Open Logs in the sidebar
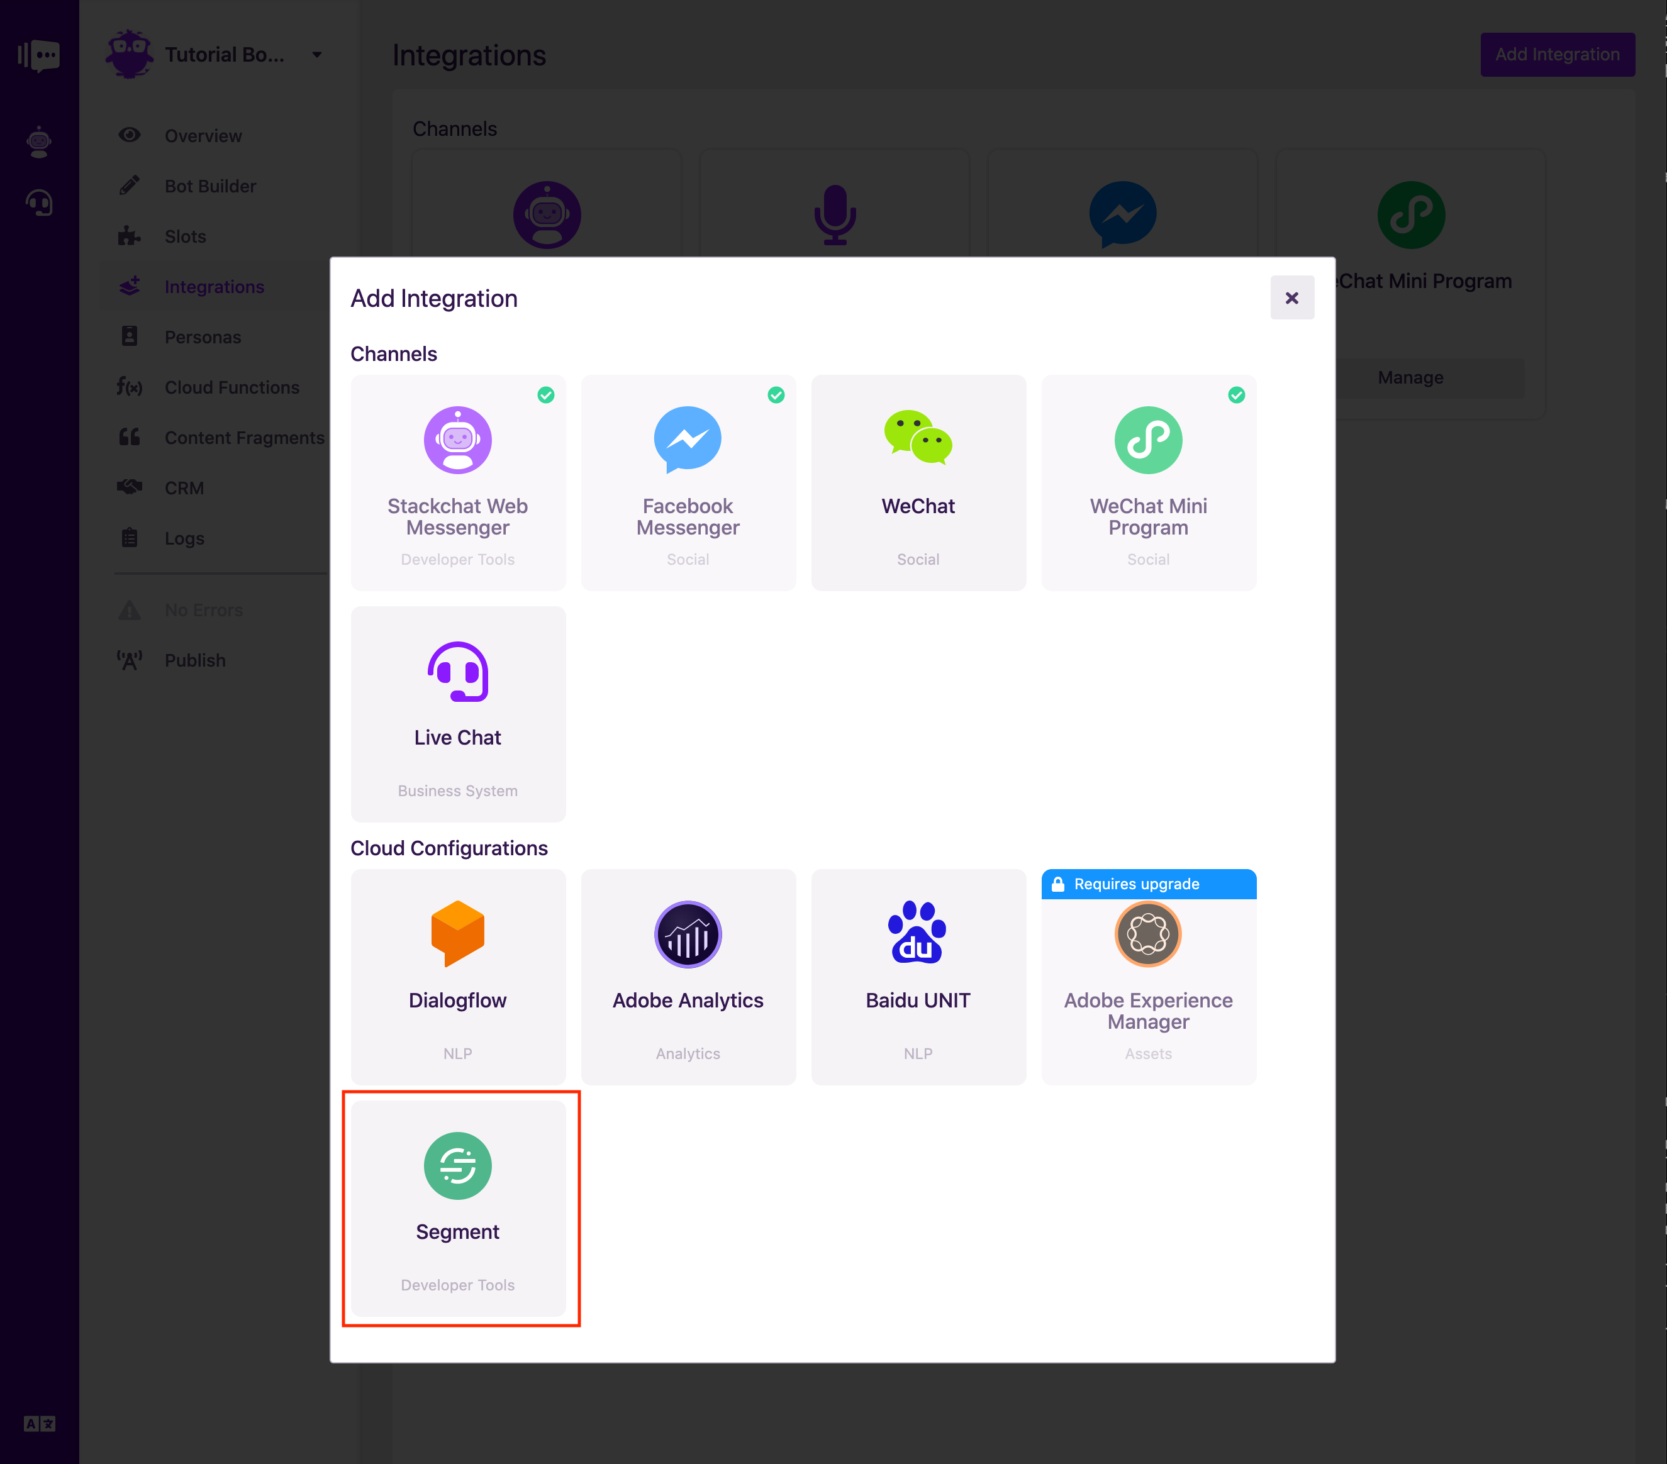The width and height of the screenshot is (1667, 1464). coord(184,539)
